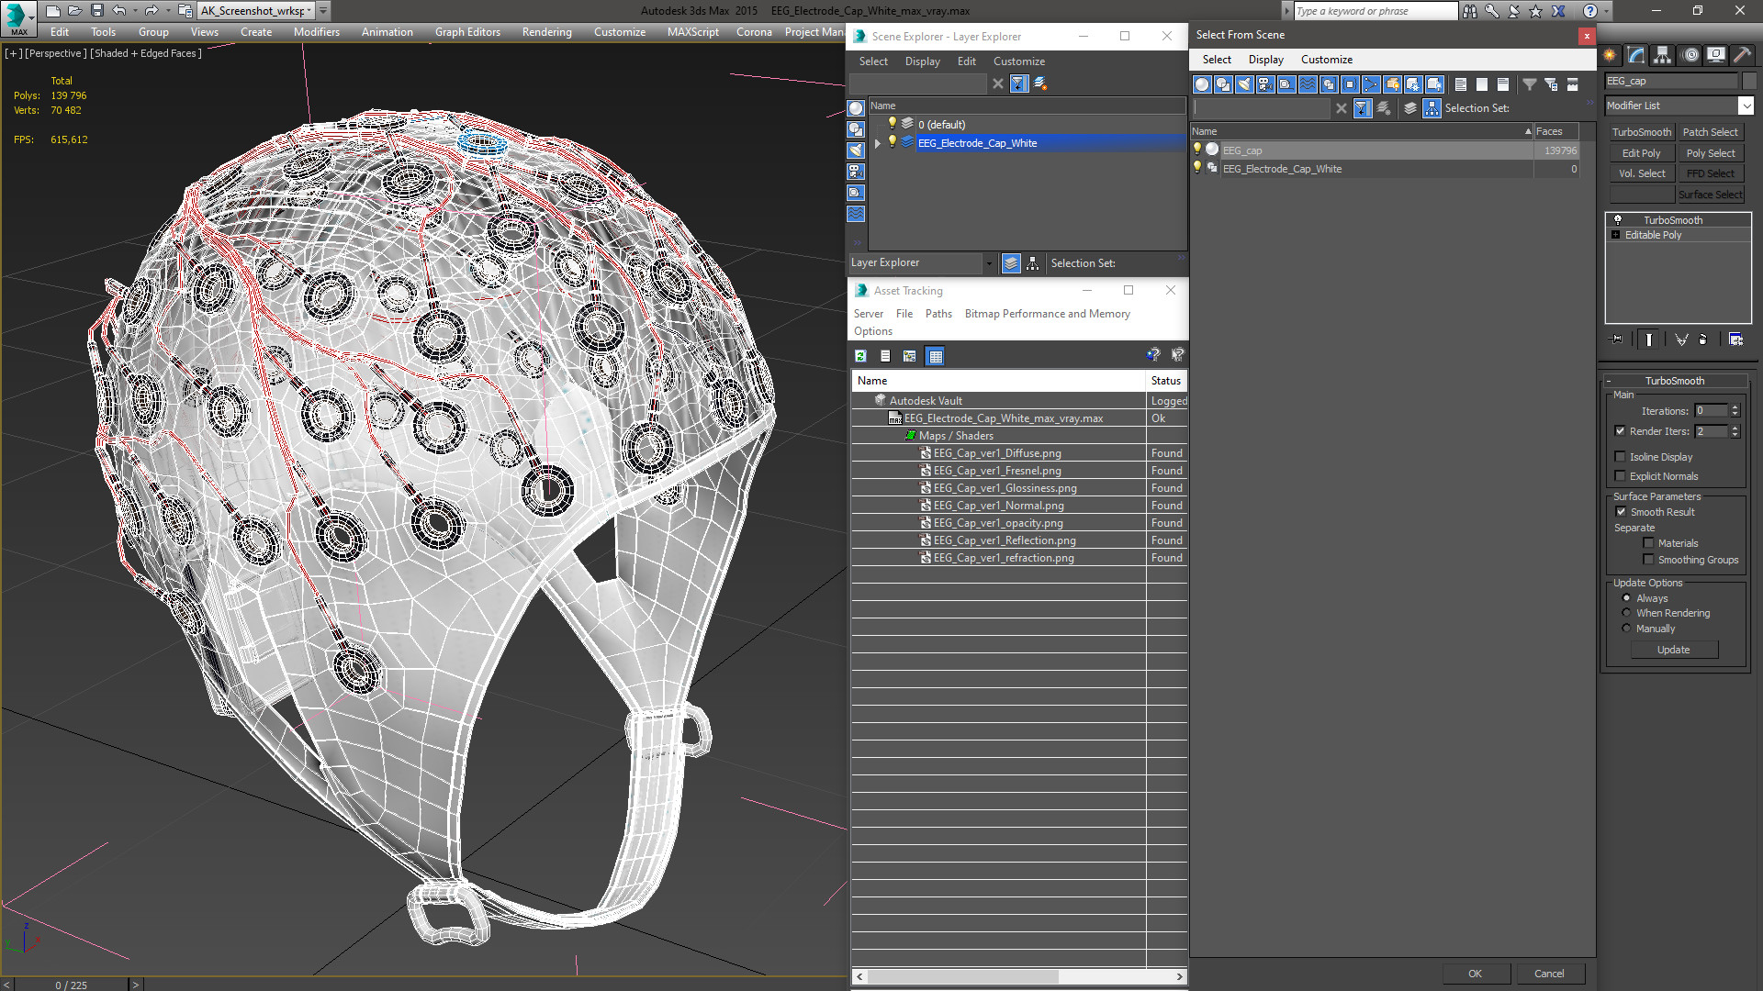Open the Modifiers menu
The image size is (1763, 991).
point(316,32)
